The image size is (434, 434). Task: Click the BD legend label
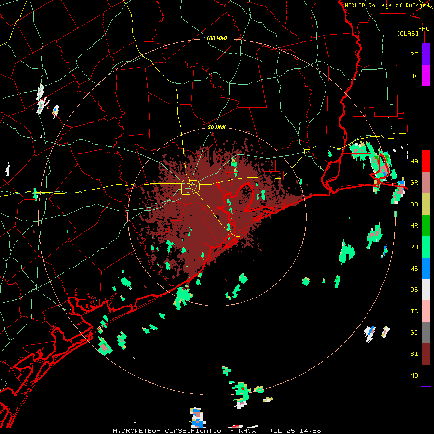coord(414,204)
